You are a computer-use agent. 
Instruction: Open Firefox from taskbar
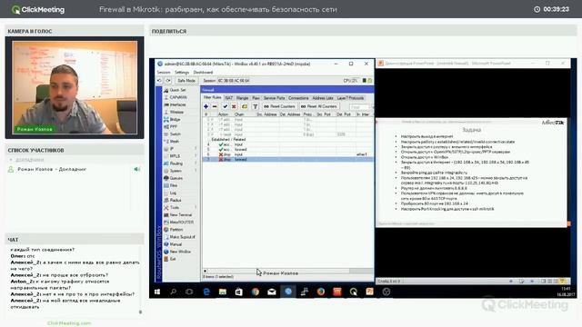[x=321, y=292]
